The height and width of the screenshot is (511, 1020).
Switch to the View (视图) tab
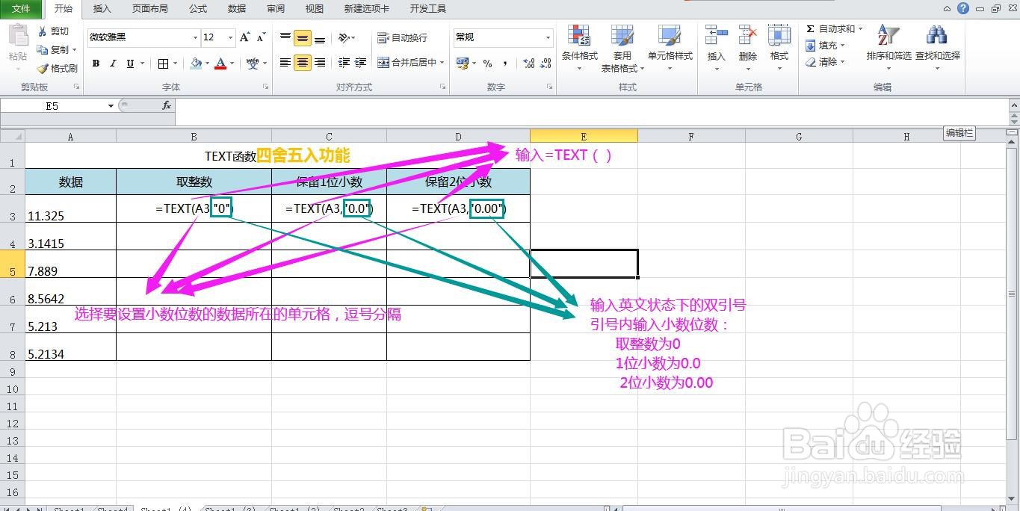[315, 9]
